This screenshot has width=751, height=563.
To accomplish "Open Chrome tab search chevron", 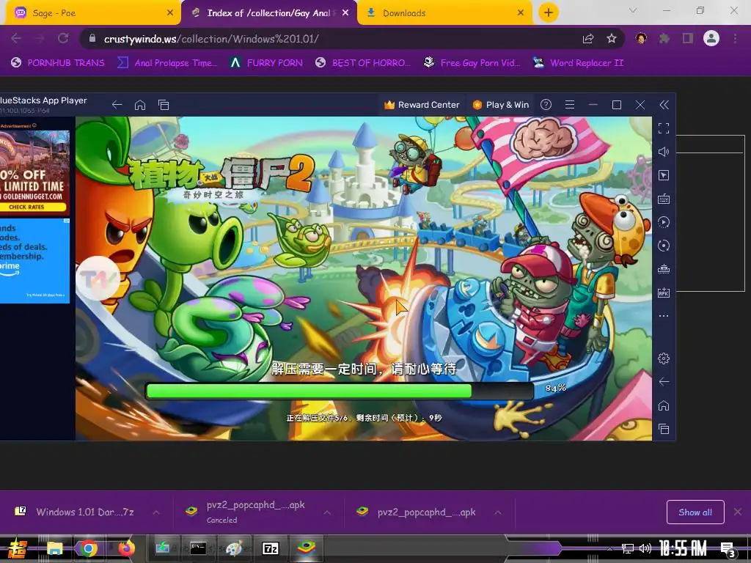I will coord(632,10).
